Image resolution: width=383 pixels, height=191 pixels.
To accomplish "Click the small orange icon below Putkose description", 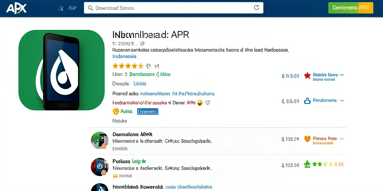I will point(115,176).
